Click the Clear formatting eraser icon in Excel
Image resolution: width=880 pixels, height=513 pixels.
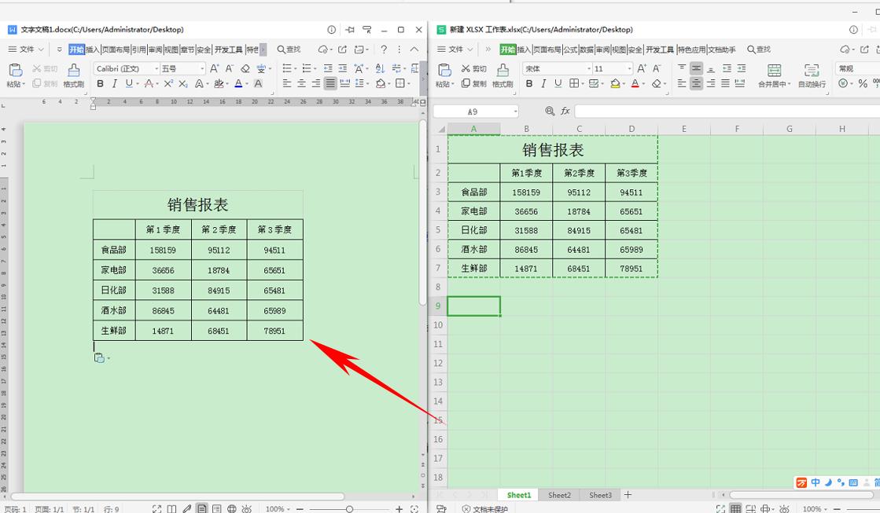click(657, 83)
